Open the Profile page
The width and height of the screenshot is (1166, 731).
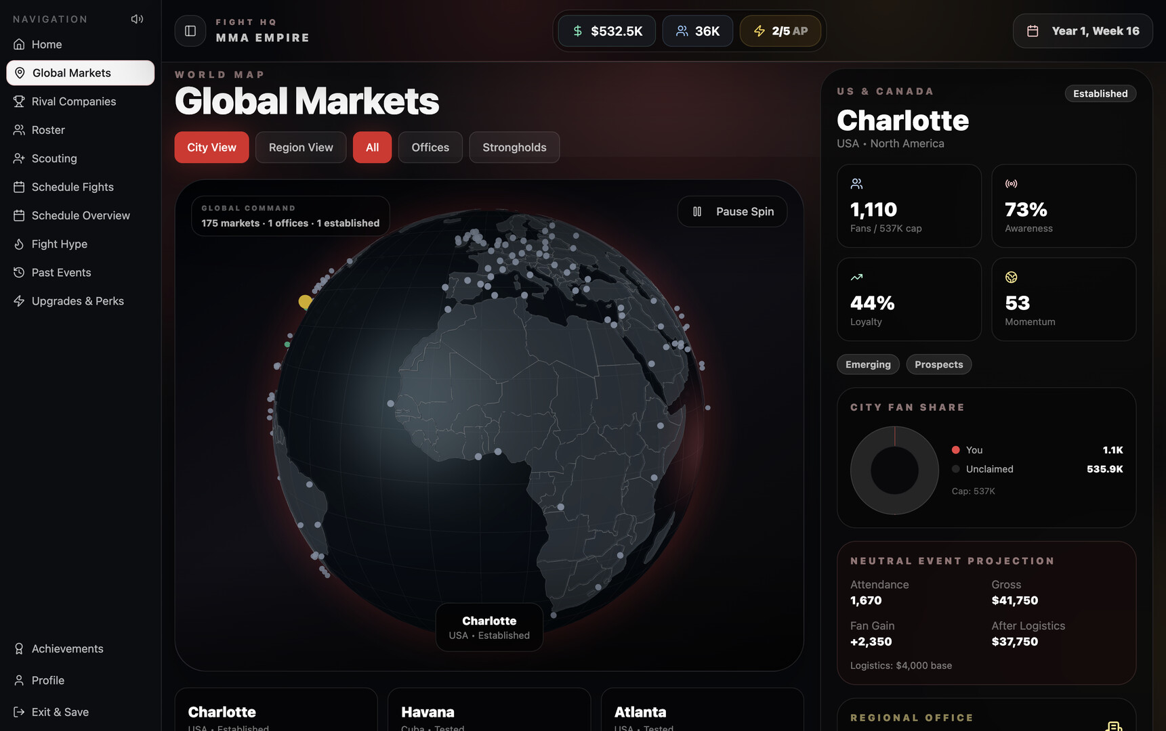coord(81,680)
